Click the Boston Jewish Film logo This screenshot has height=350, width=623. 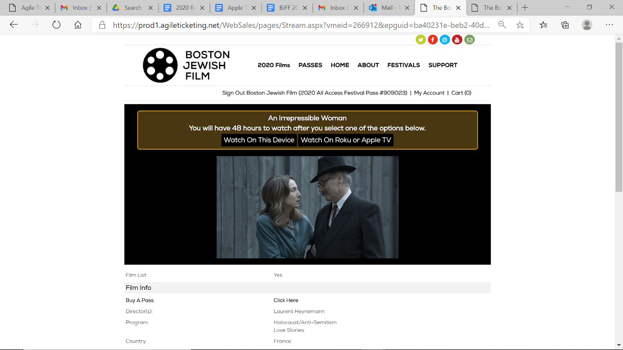point(187,65)
